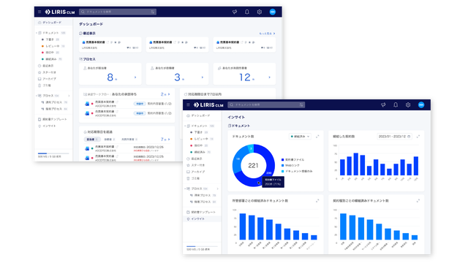Open the 2件 approval-waiting link

pyautogui.click(x=165, y=94)
